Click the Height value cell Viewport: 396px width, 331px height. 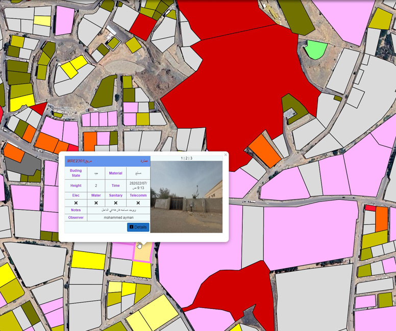96,186
